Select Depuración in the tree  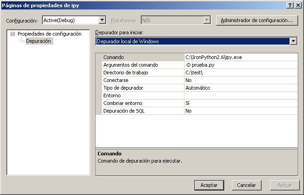[x=39, y=41]
